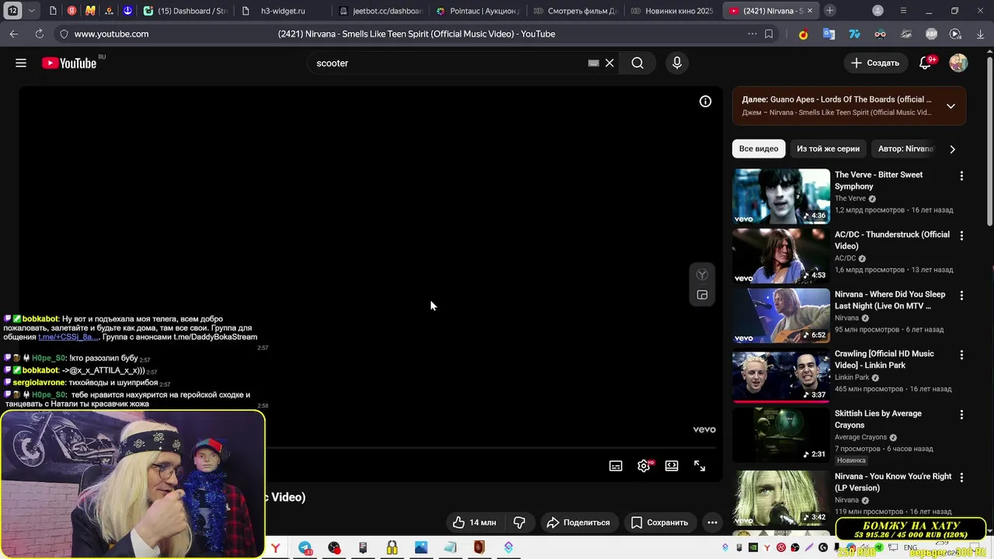994x559 pixels.
Task: Open the title Crawling [Official HD Music Video]
Action: pyautogui.click(x=885, y=359)
